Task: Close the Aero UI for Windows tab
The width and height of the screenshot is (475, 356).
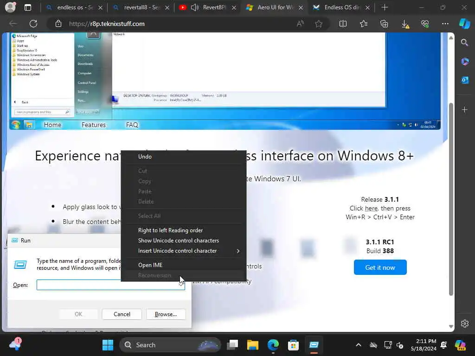Action: point(301,7)
